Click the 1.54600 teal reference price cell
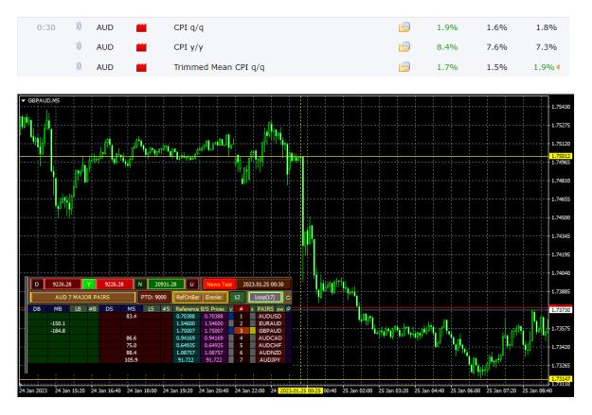Viewport: 592px width, 415px height. (186, 323)
